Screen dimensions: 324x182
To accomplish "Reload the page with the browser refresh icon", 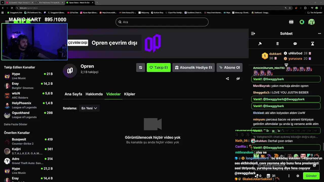I will [x=12, y=8].
